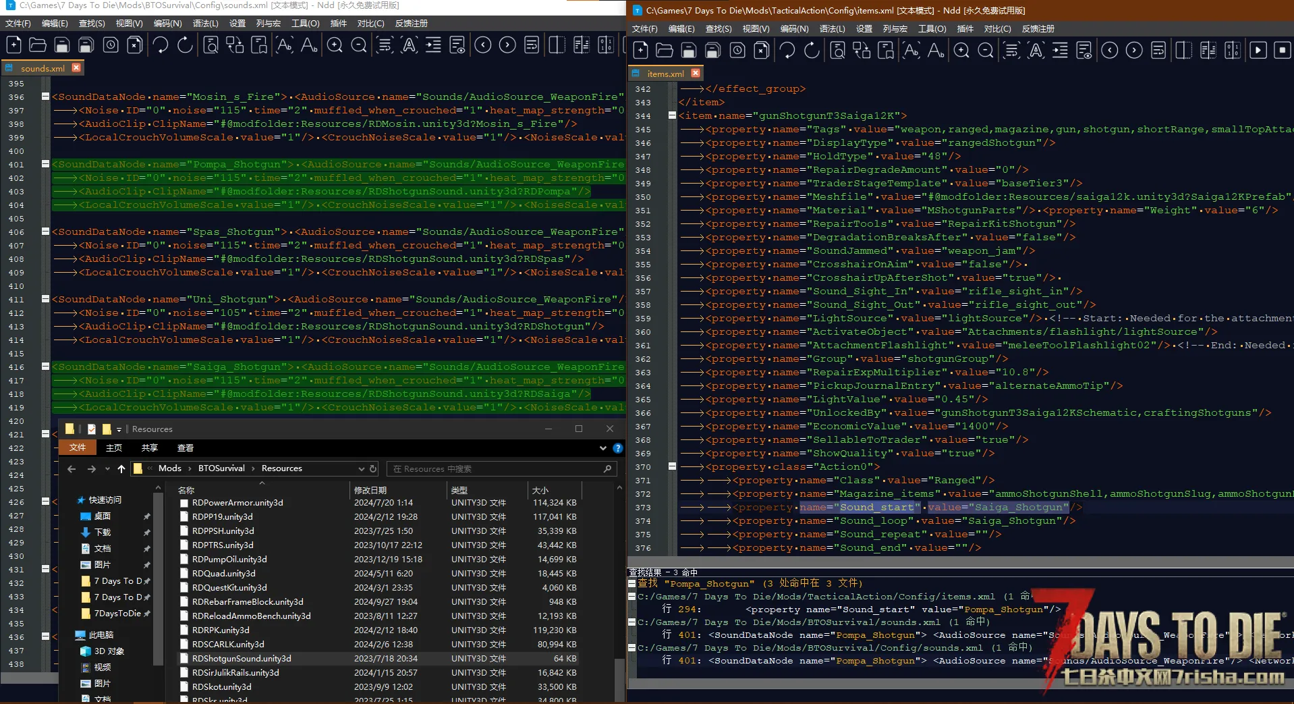Collapse Pompa_Shotgun fold marker at line 401
This screenshot has height=704, width=1294.
[45, 164]
